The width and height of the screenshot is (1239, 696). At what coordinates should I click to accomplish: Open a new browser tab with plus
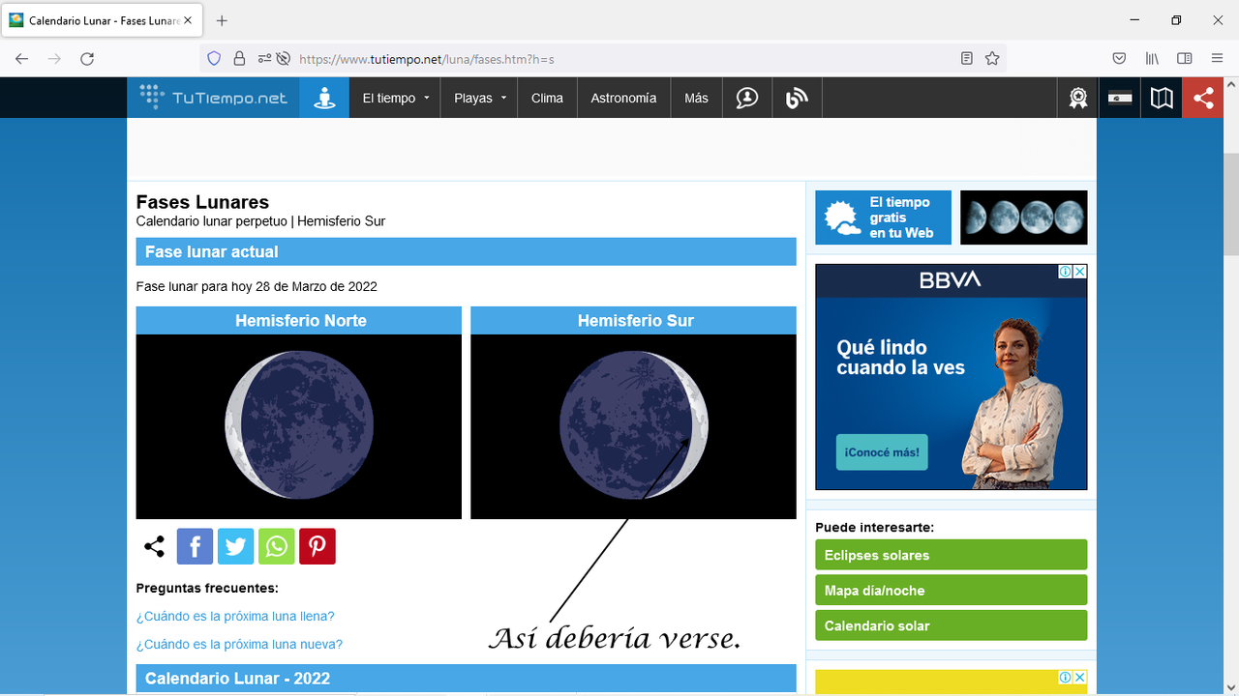(222, 20)
